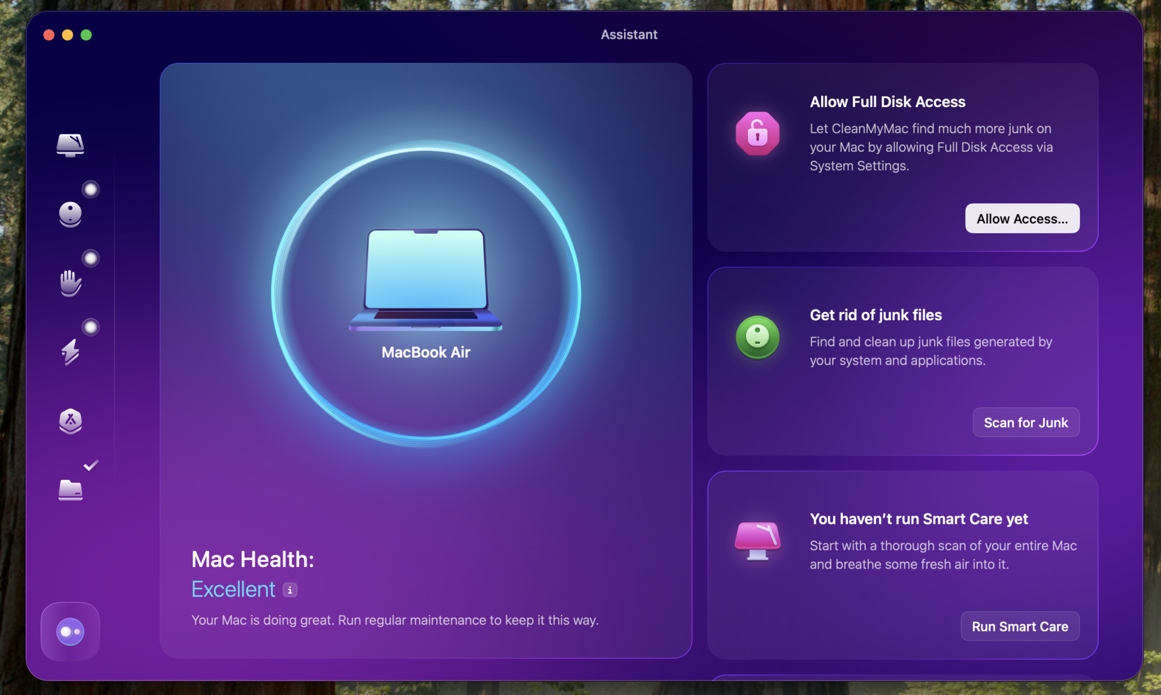Screen dimensions: 1161x695
Task: Open the Smart Care sidebar module
Action: click(70, 145)
